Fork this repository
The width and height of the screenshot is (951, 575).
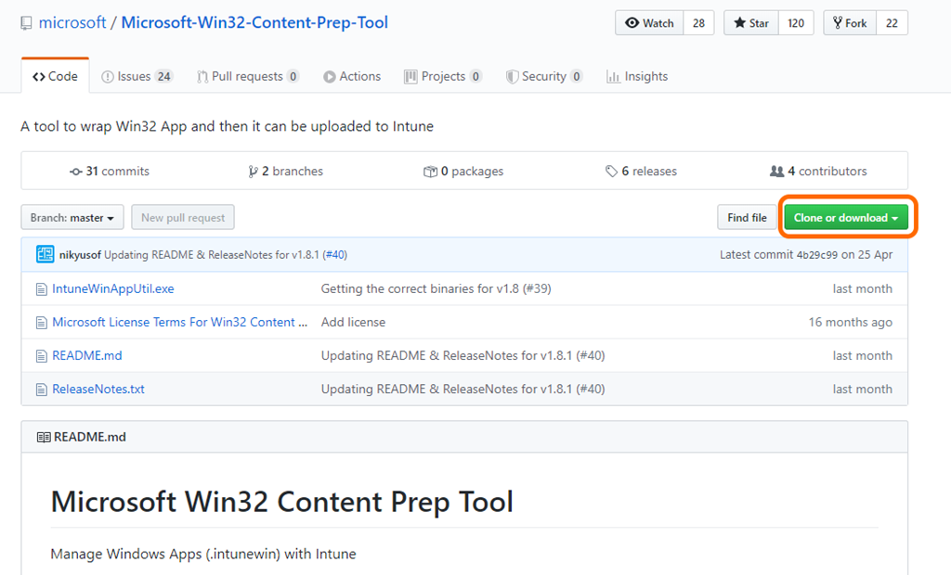point(849,23)
